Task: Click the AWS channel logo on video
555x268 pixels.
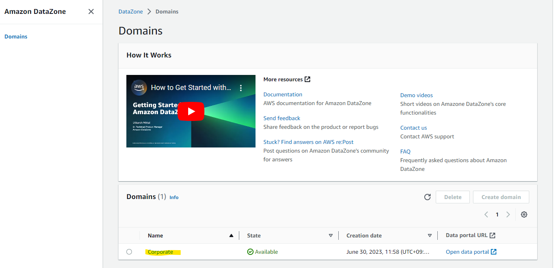Action: [139, 88]
